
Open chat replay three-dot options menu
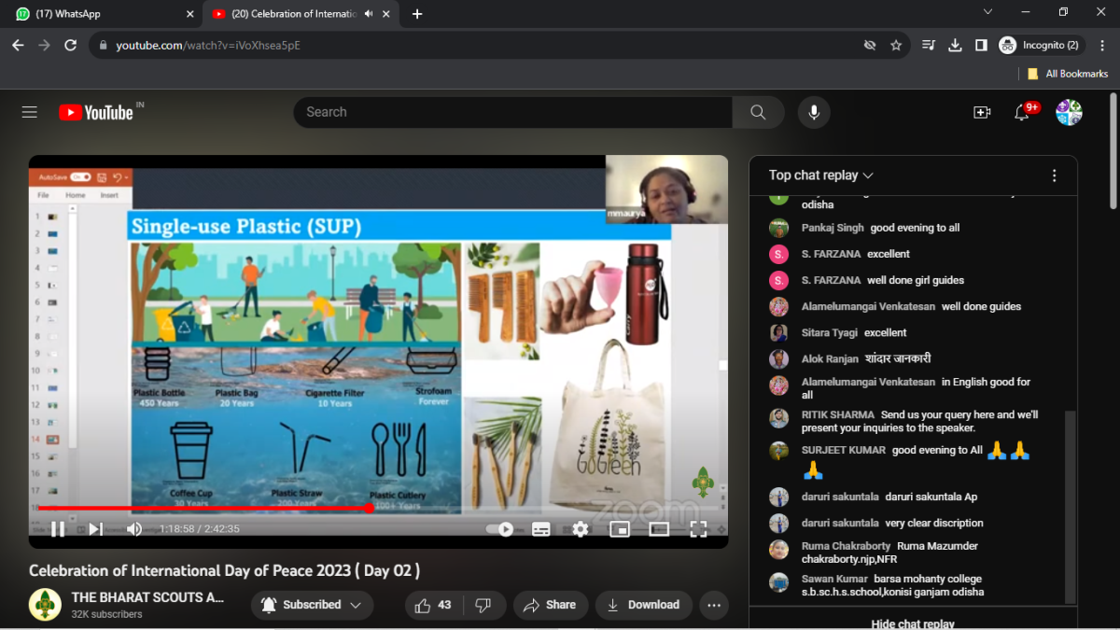tap(1055, 175)
